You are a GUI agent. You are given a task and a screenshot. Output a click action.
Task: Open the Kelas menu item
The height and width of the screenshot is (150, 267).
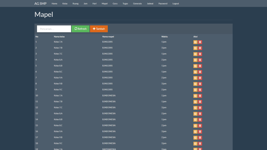(x=65, y=4)
